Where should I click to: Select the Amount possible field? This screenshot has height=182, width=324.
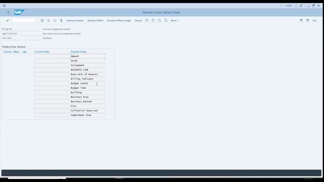[88, 56]
